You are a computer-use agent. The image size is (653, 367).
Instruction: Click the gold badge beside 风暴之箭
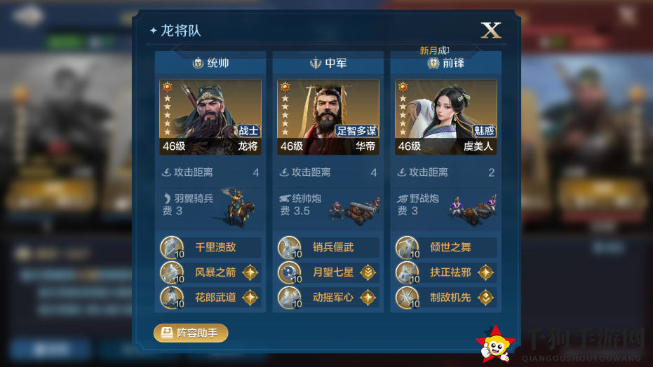click(250, 272)
